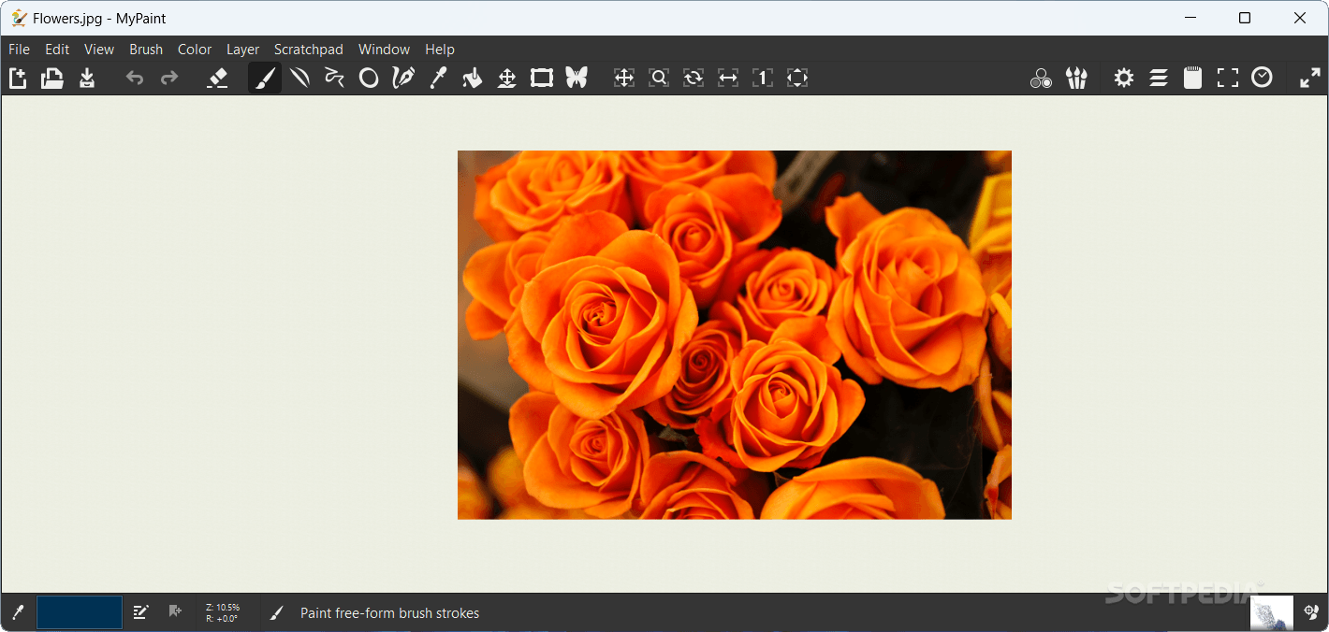The image size is (1329, 632).
Task: Click the layer preview thumbnail in the bottom corner
Action: 1271,612
